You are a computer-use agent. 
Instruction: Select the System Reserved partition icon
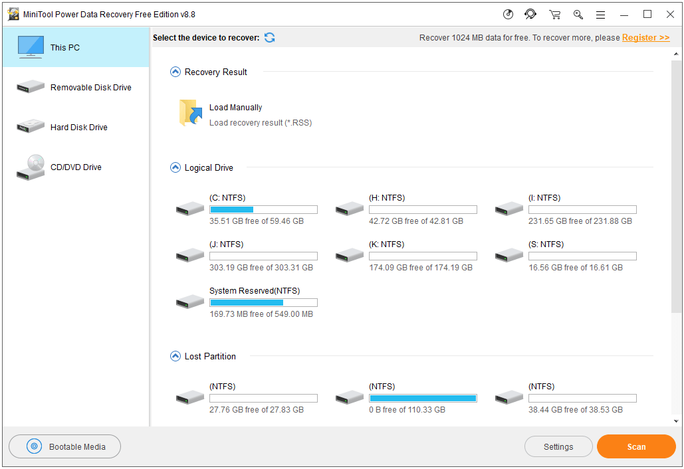pos(189,302)
